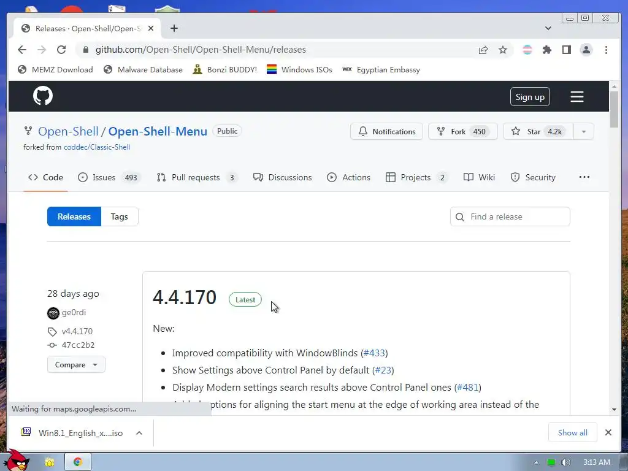The width and height of the screenshot is (628, 471).
Task: Show hidden tray icons arrow
Action: 536,462
